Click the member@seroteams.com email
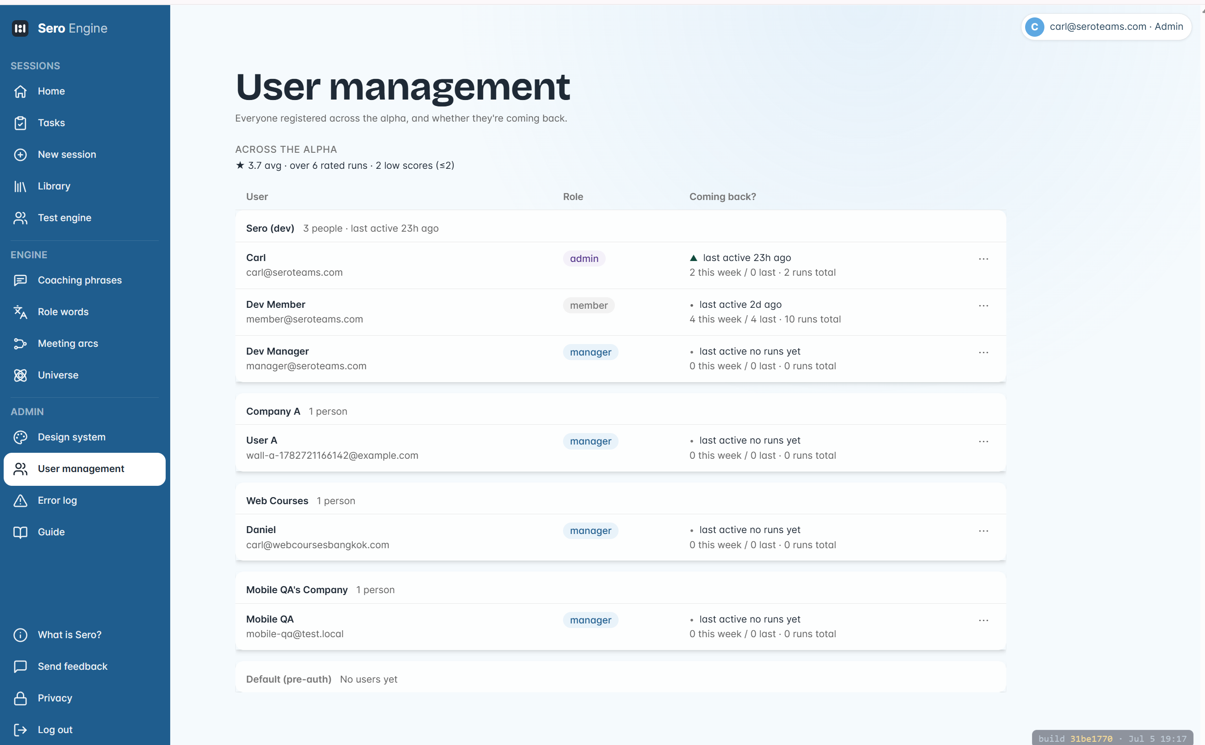 [x=305, y=319]
